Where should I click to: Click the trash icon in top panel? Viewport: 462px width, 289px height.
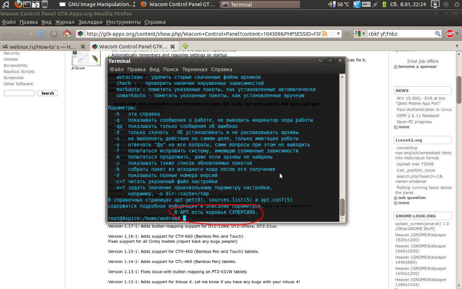coord(45,4)
